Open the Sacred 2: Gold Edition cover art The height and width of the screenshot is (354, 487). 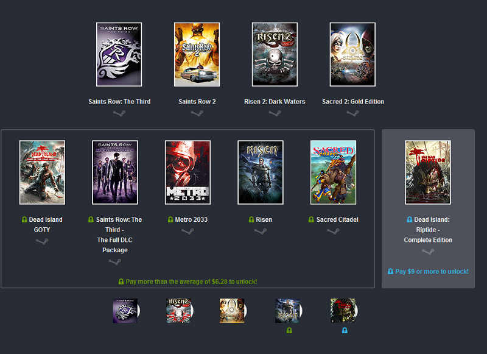[x=352, y=54]
